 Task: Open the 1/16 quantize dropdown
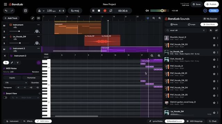16,83
